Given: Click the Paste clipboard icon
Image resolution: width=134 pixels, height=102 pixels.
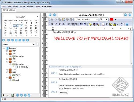Looking at the screenshot, I should click(64, 19).
